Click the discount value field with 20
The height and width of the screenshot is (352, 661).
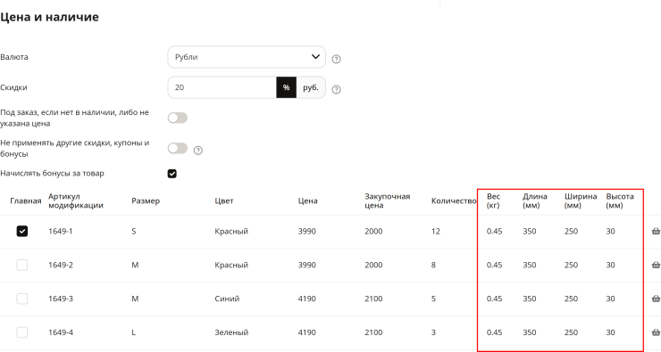222,87
